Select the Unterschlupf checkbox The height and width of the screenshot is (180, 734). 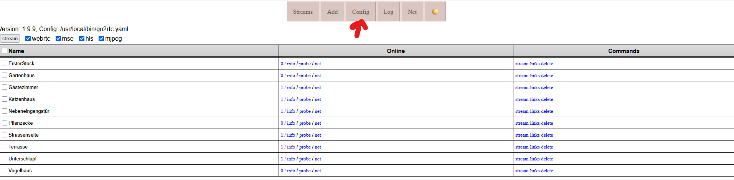5,159
